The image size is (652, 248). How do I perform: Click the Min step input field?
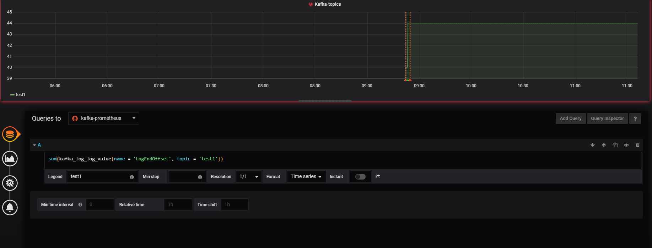187,177
